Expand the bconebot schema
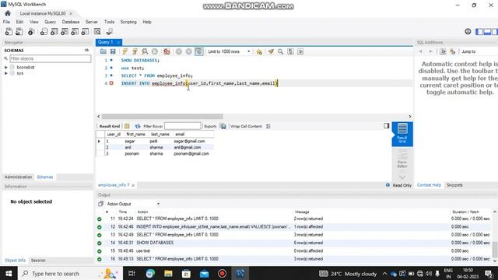This screenshot has width=498, height=280. 6,68
